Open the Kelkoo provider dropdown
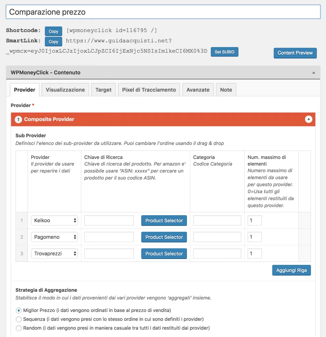The image size is (326, 337). [x=54, y=220]
